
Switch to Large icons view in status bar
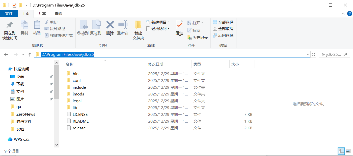pos(348,151)
